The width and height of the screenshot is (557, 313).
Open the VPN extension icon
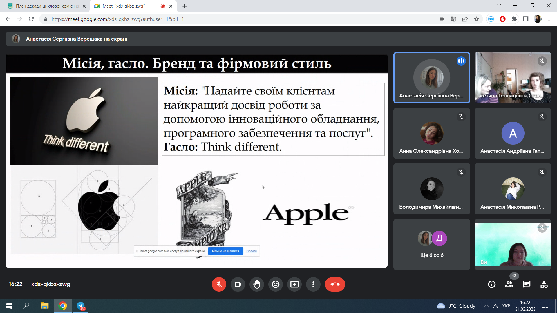[491, 19]
